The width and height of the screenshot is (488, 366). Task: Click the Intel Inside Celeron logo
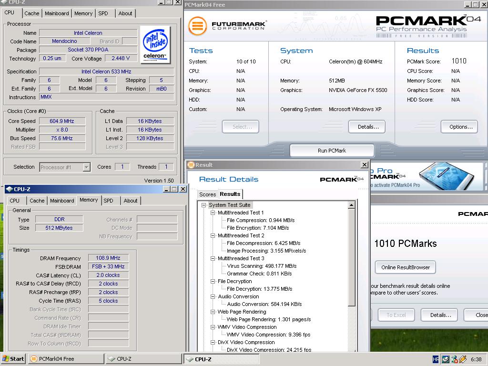click(155, 45)
